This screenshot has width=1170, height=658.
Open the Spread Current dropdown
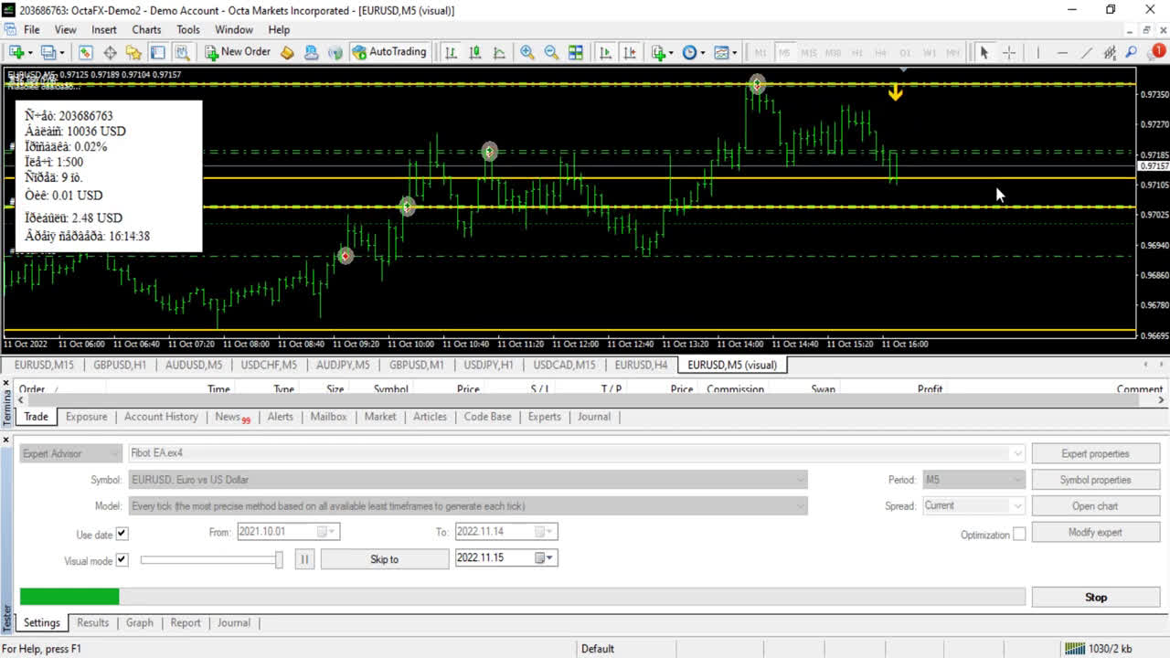click(973, 506)
